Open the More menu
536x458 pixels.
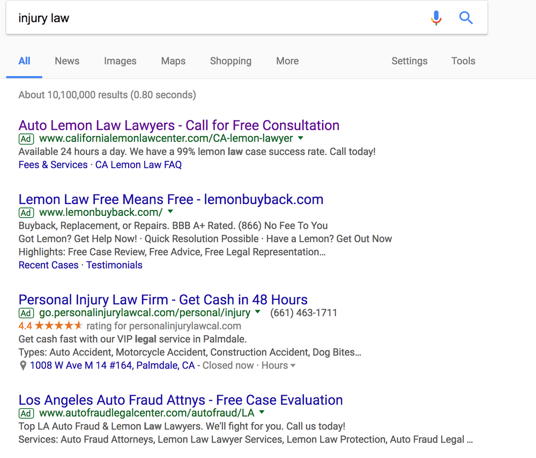[287, 61]
